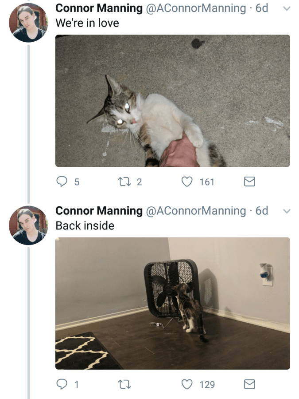Screen dimensions: 299x399
Task: Open profile avatar beside "Back inside" tweet
Action: pos(28,225)
